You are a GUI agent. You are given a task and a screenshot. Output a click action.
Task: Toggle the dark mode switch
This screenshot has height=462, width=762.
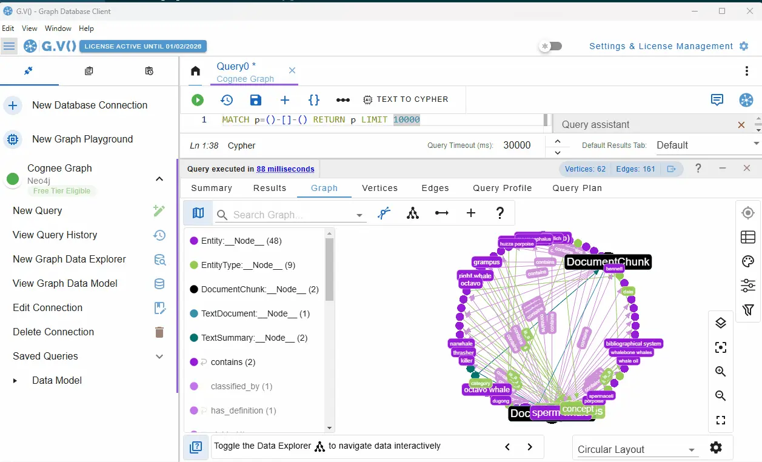(551, 46)
